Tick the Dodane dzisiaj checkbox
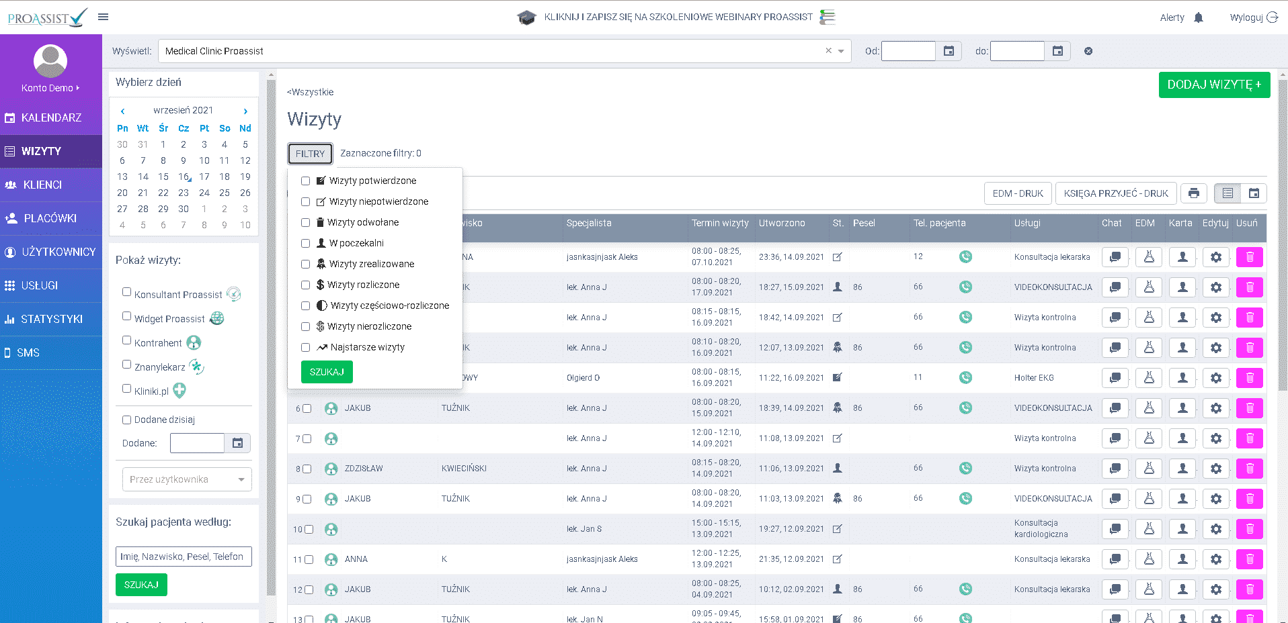Image resolution: width=1288 pixels, height=623 pixels. pos(126,420)
